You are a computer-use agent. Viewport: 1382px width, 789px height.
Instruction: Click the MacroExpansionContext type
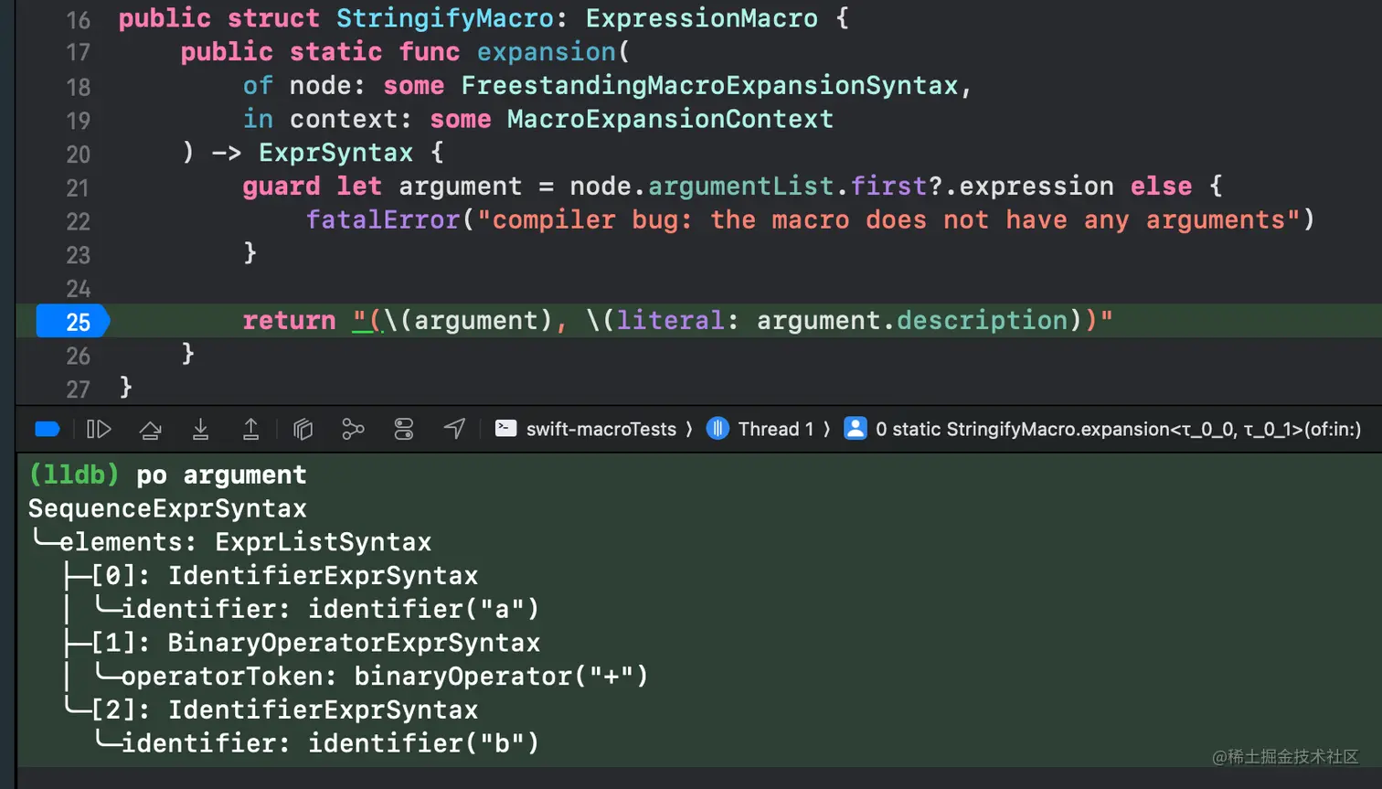[670, 120]
